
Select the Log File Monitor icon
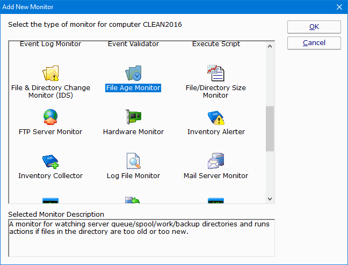[133, 160]
